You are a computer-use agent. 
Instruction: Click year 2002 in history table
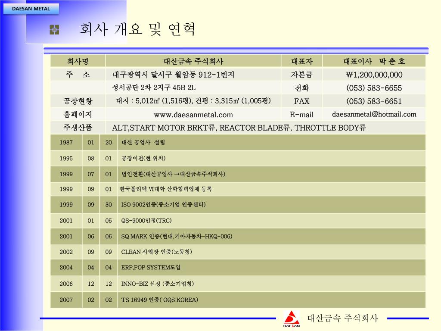click(x=66, y=252)
